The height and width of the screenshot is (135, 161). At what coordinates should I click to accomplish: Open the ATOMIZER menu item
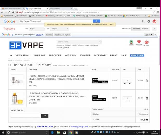click(85, 56)
